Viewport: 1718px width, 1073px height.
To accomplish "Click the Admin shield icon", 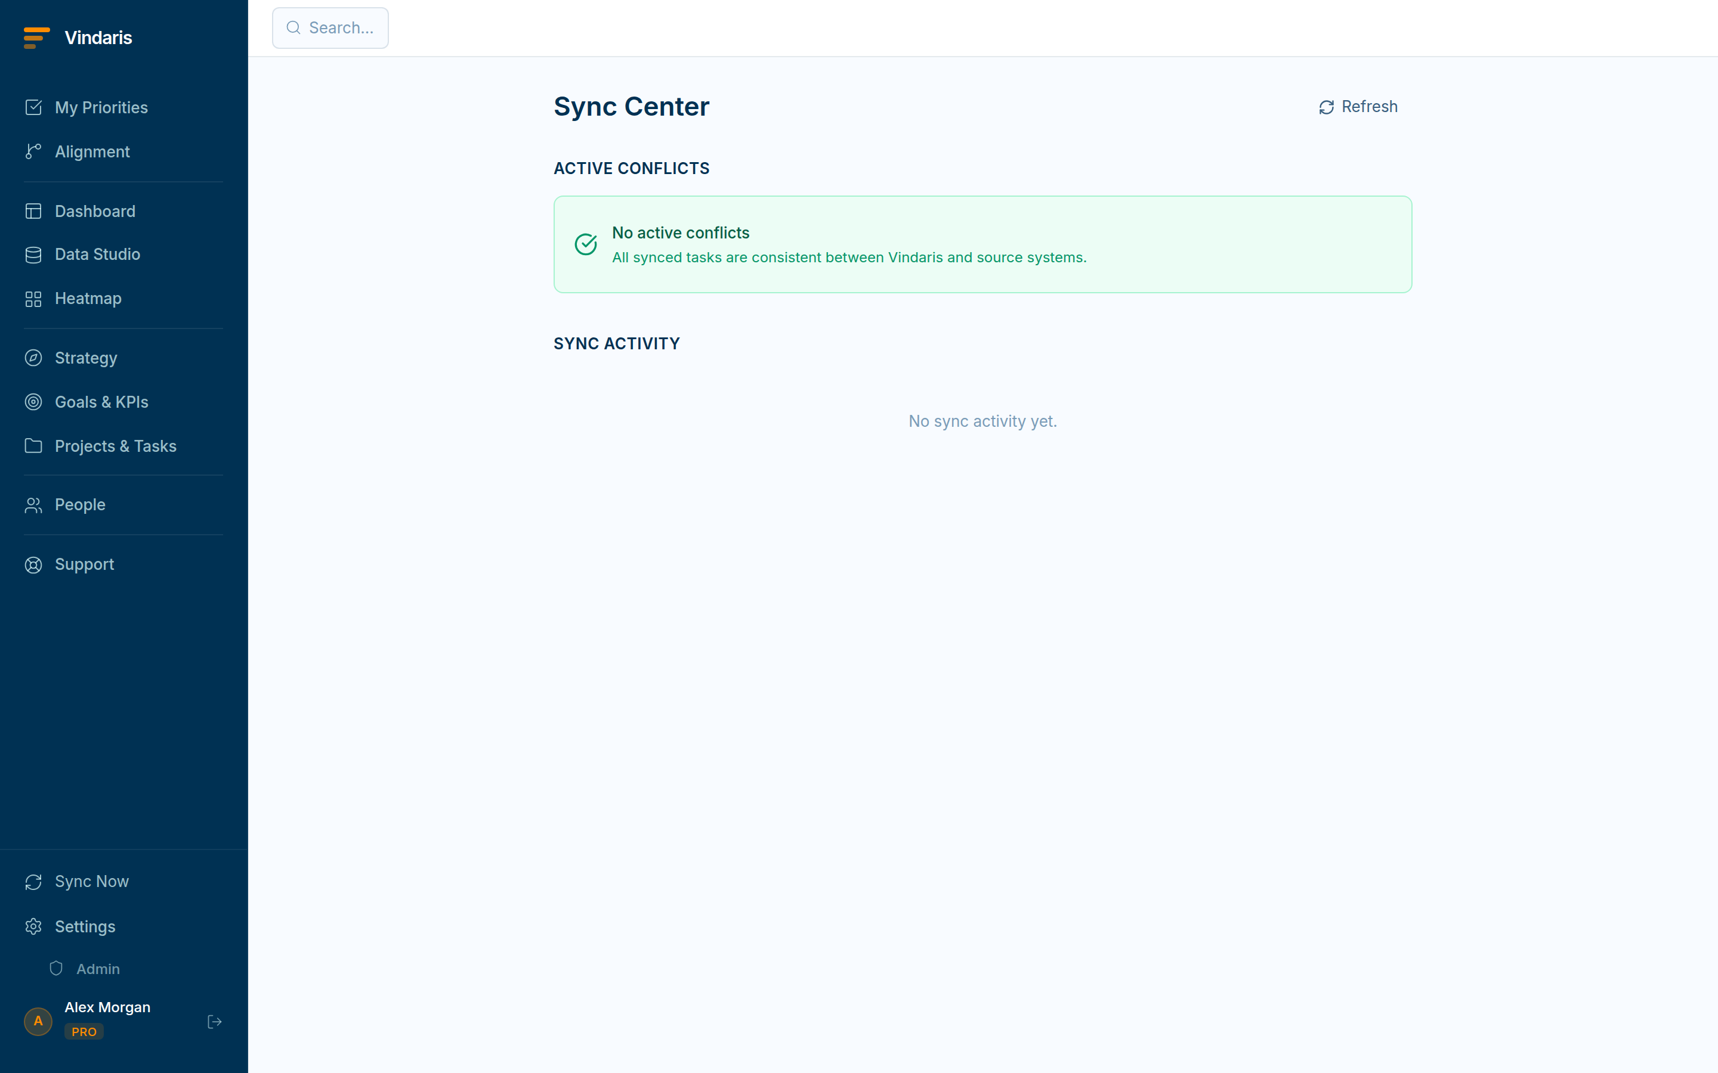I will (56, 969).
